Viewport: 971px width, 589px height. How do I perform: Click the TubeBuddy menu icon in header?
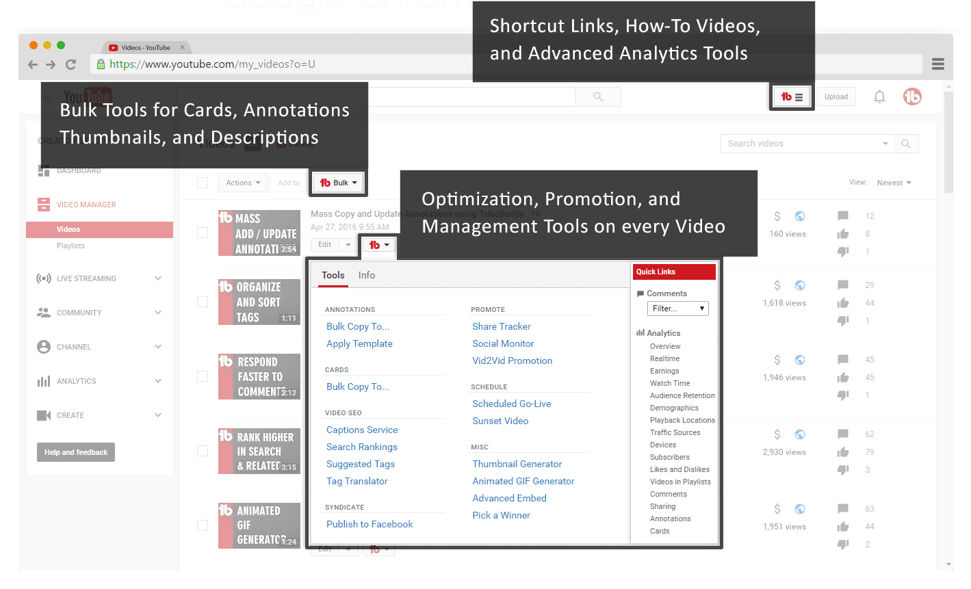[792, 97]
